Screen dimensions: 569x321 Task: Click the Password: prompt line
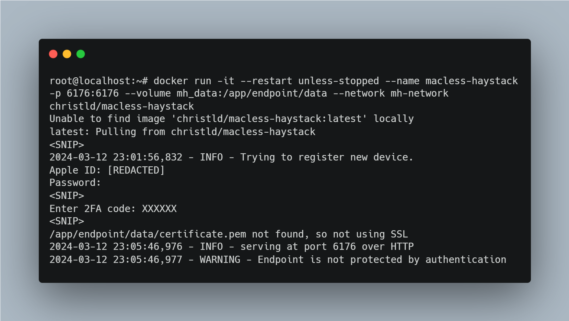[x=75, y=183]
